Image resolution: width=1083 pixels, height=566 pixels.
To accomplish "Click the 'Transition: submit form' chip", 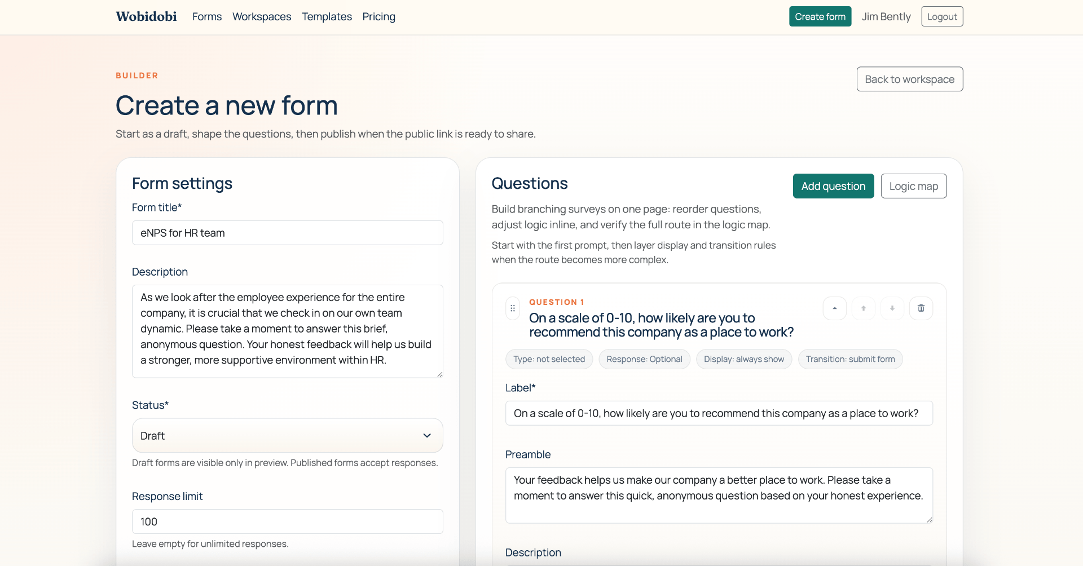I will (x=851, y=359).
